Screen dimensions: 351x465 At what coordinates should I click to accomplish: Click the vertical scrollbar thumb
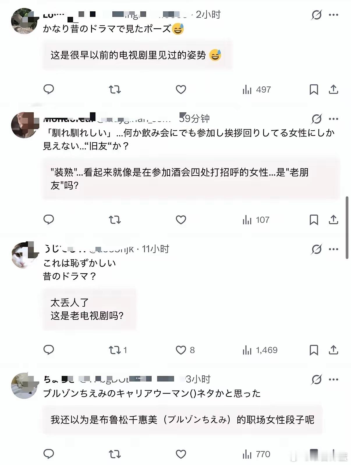[347, 228]
